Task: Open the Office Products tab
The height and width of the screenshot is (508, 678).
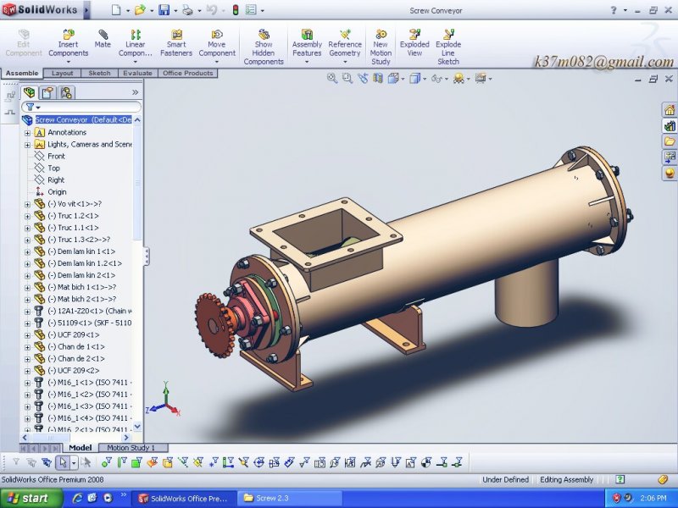Action: pos(187,73)
